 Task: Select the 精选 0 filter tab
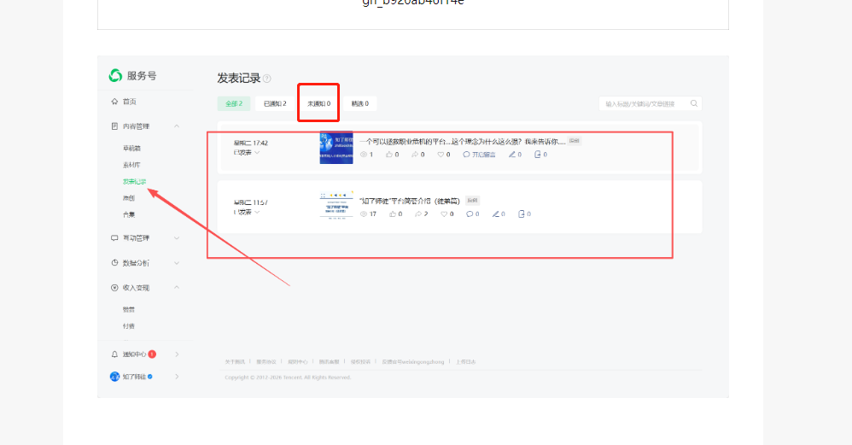[x=359, y=104]
